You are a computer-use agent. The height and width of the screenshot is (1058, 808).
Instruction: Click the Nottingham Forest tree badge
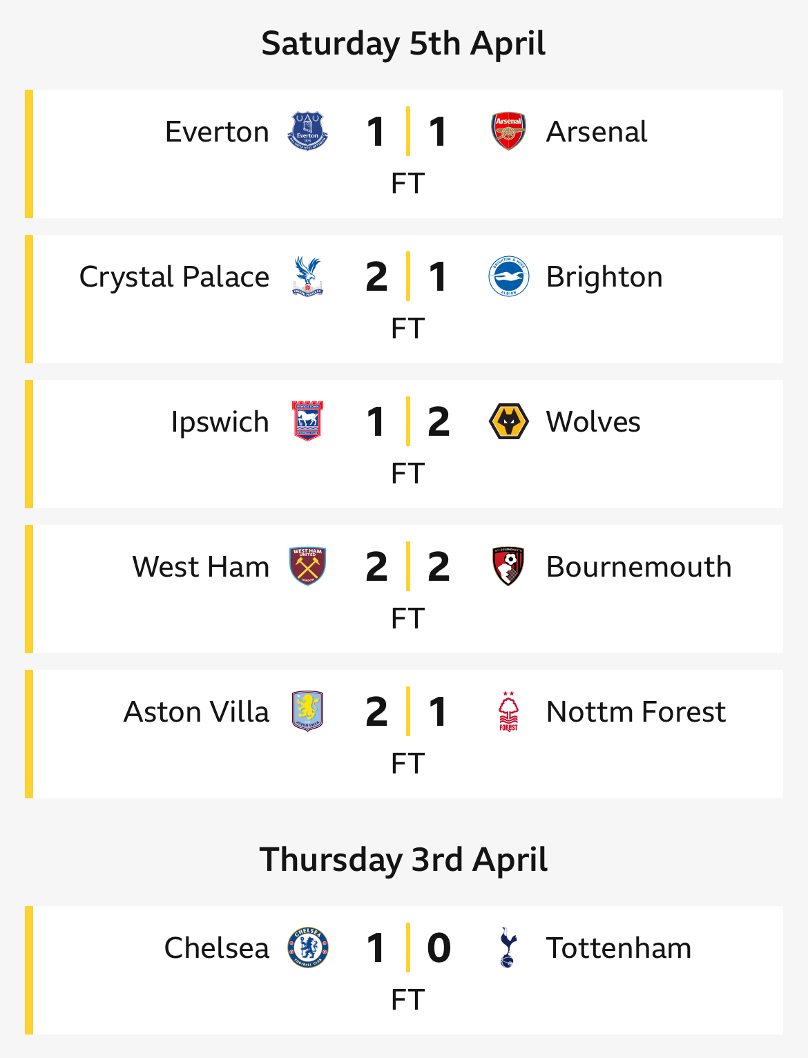coord(509,711)
